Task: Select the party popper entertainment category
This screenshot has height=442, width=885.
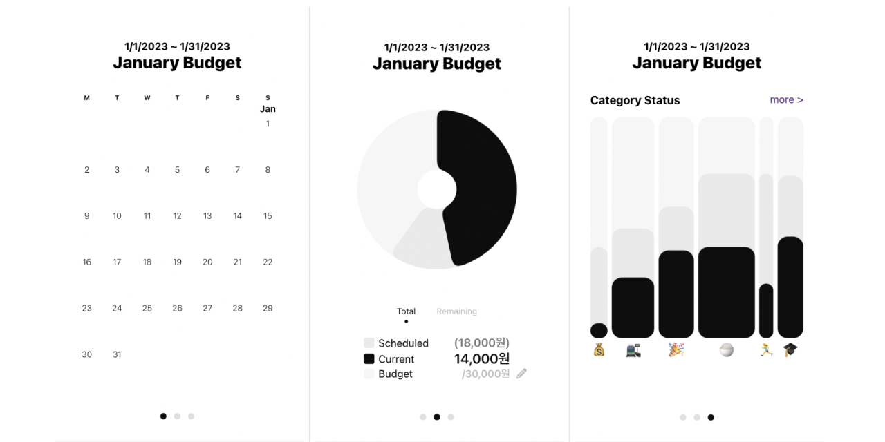Action: pyautogui.click(x=676, y=351)
